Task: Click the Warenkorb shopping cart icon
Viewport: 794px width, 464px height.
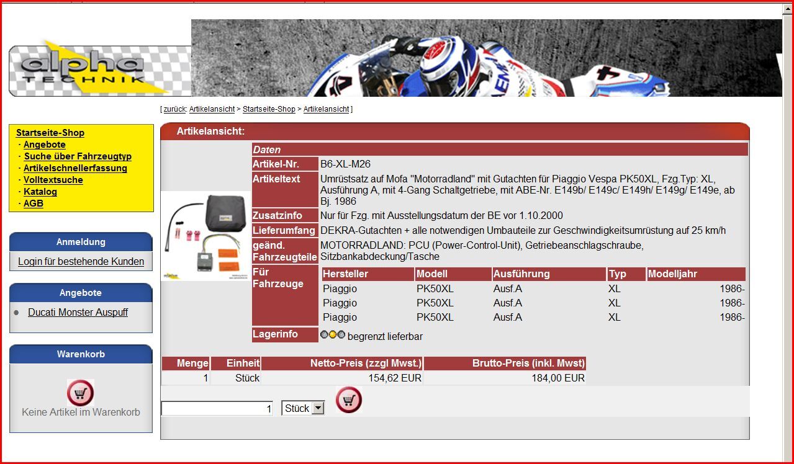Action: coord(80,393)
